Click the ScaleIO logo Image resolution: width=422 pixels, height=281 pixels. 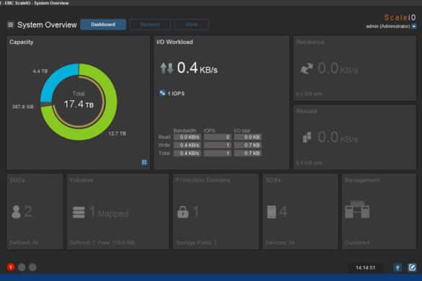coord(400,17)
